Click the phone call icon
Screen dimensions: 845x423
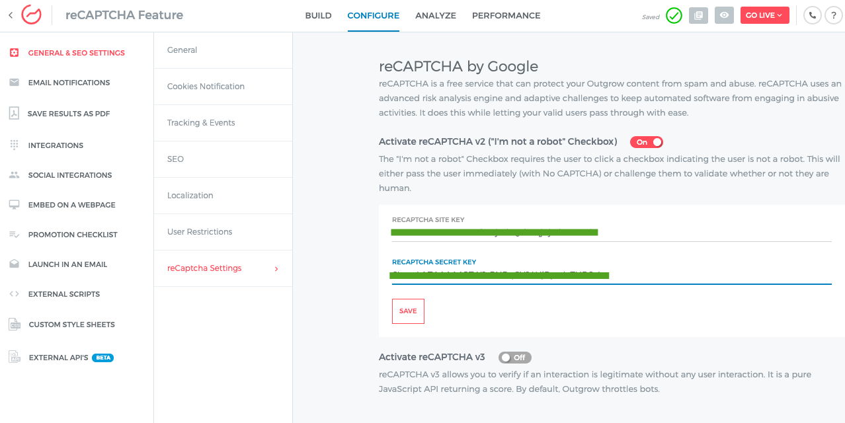point(813,15)
